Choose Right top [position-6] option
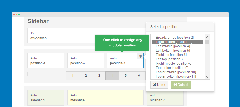The height and width of the screenshot is (107, 240). (x=171, y=55)
